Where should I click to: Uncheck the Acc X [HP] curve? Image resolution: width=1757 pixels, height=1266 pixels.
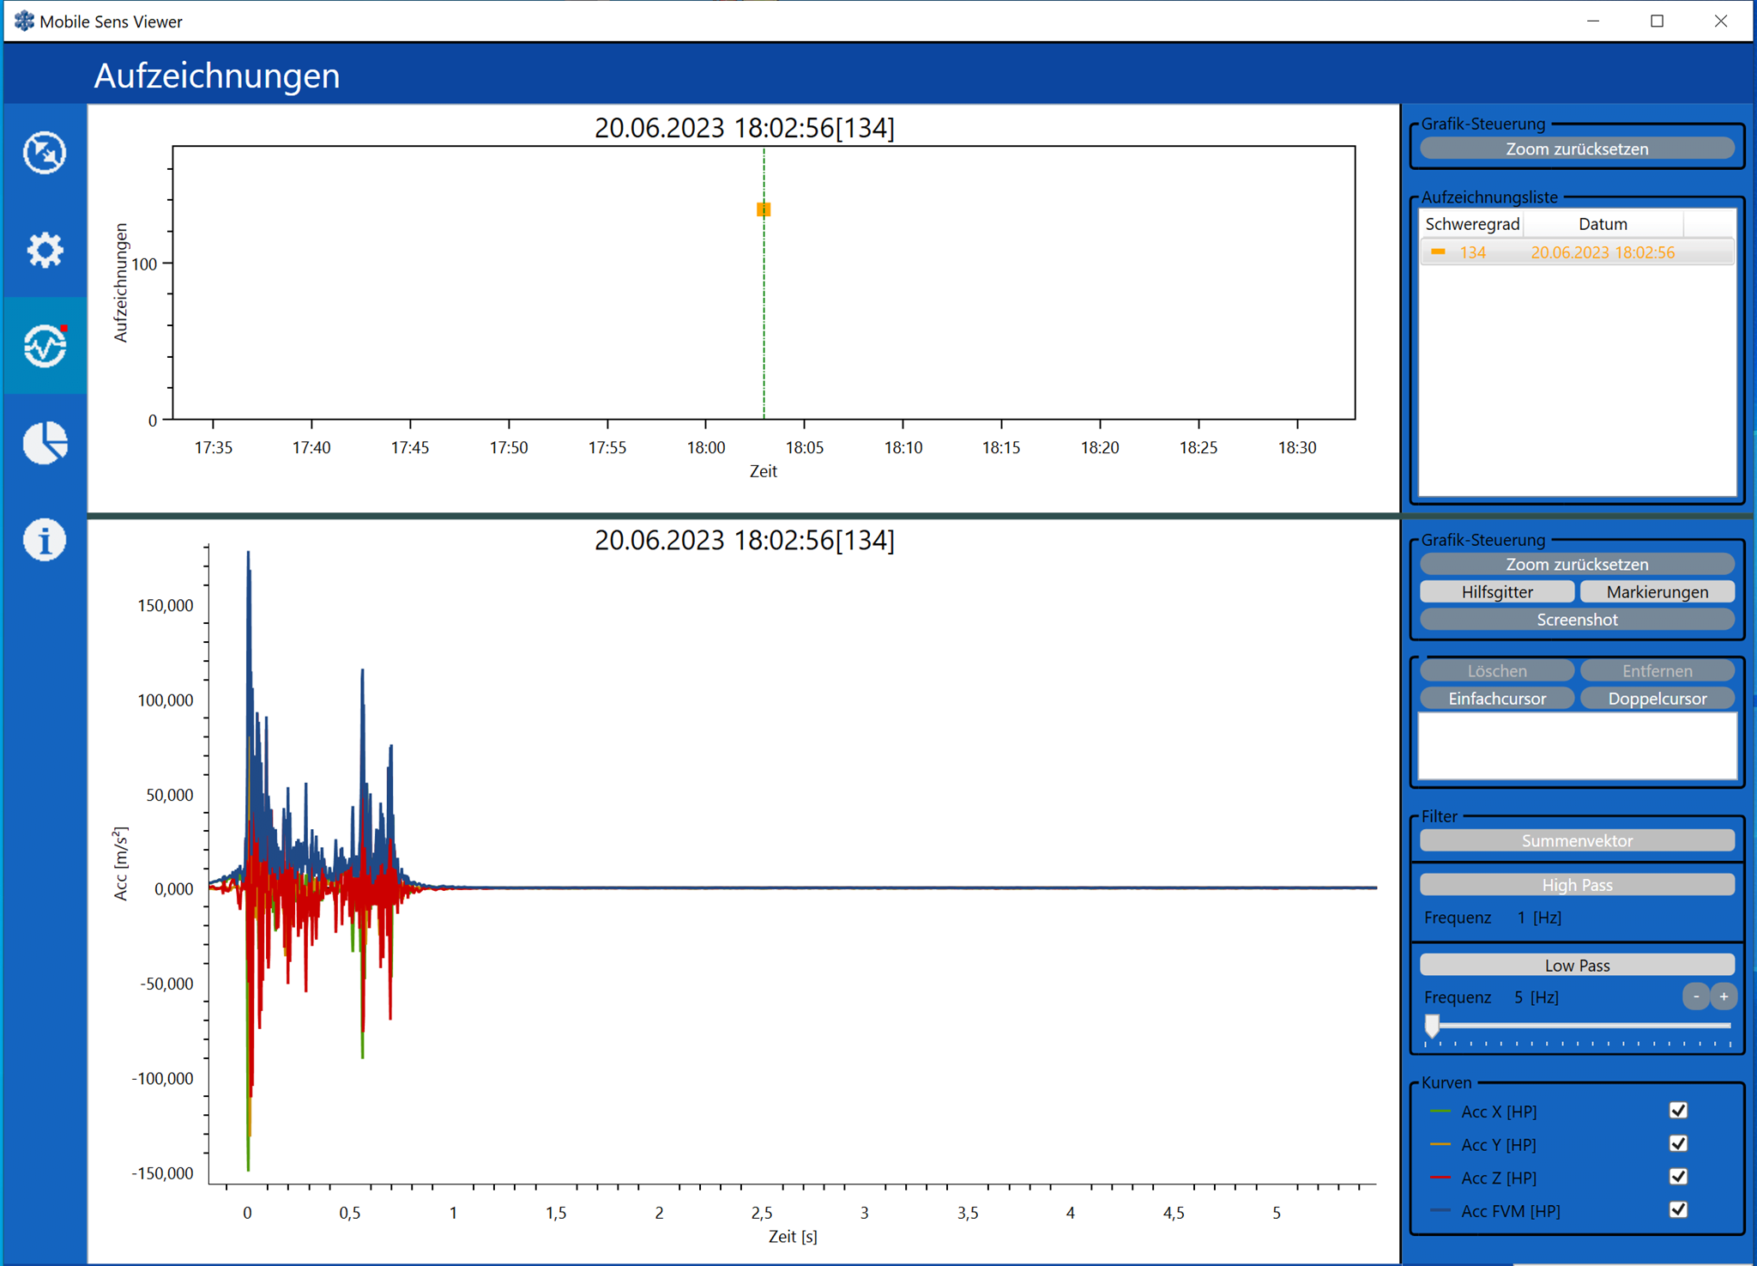tap(1678, 1111)
